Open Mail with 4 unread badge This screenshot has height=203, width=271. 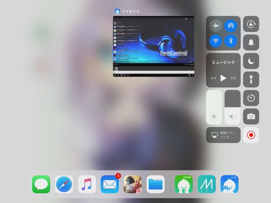110,184
